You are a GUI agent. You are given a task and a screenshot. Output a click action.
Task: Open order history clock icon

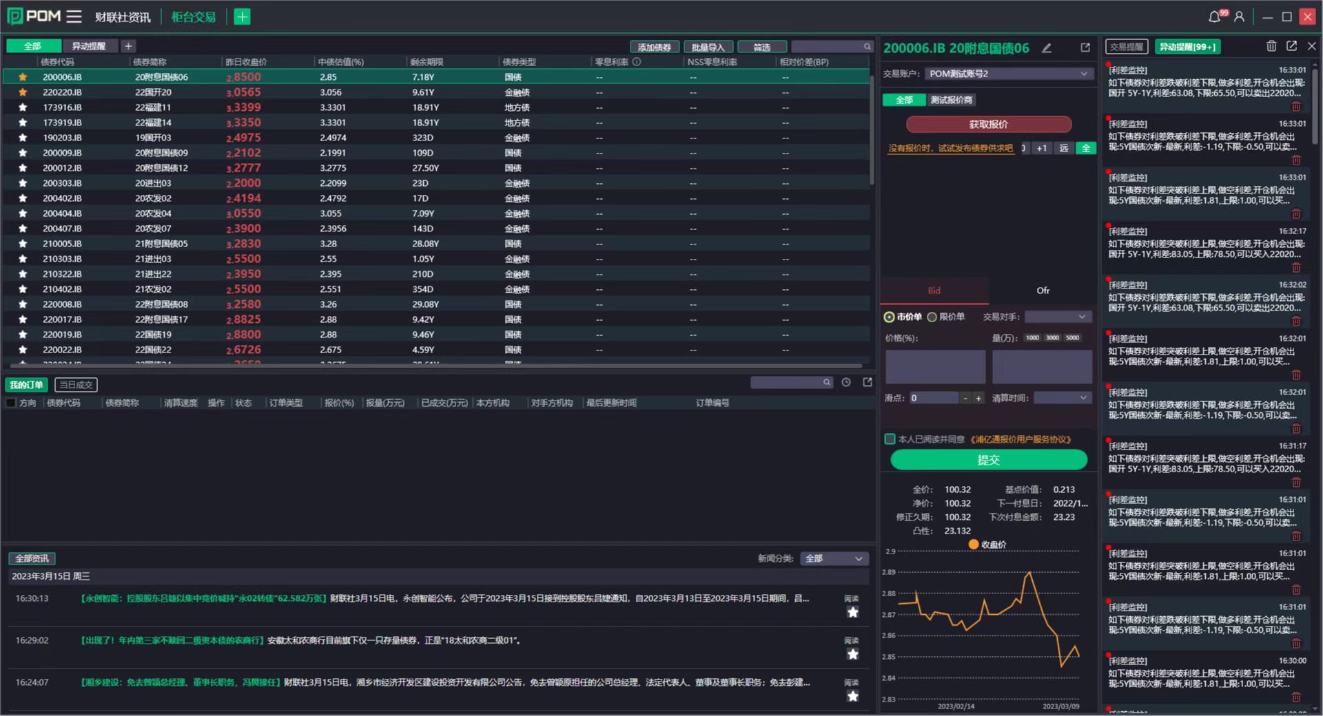coord(846,382)
